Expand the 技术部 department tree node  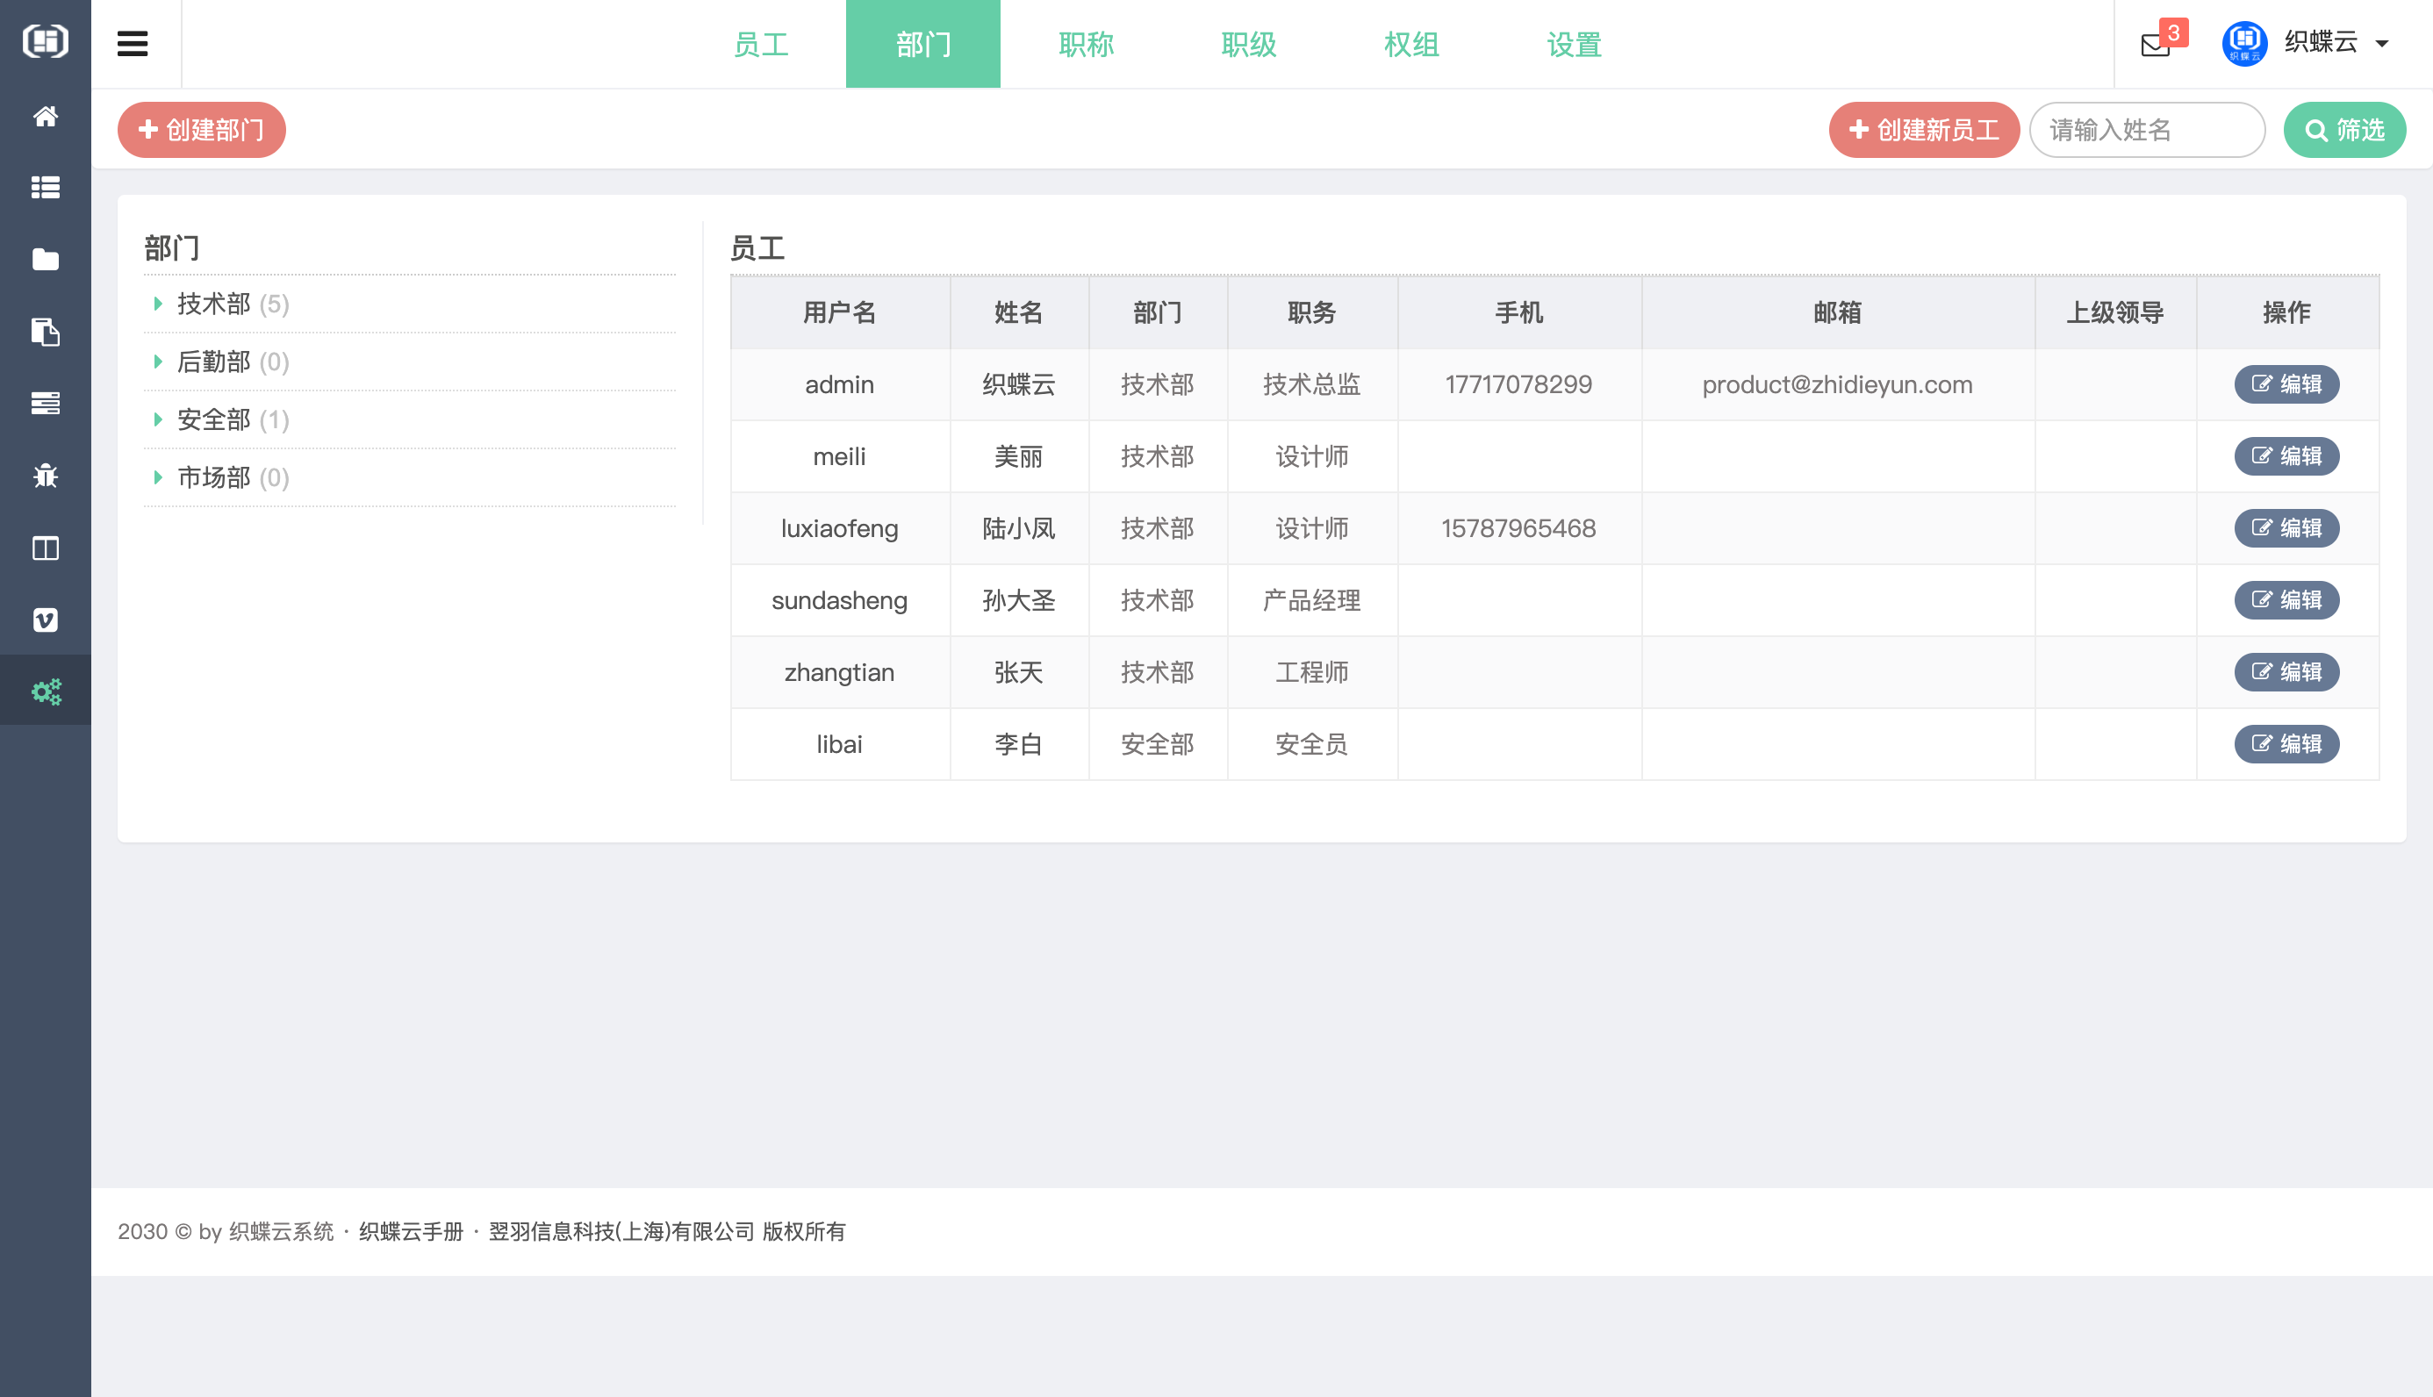click(x=158, y=304)
